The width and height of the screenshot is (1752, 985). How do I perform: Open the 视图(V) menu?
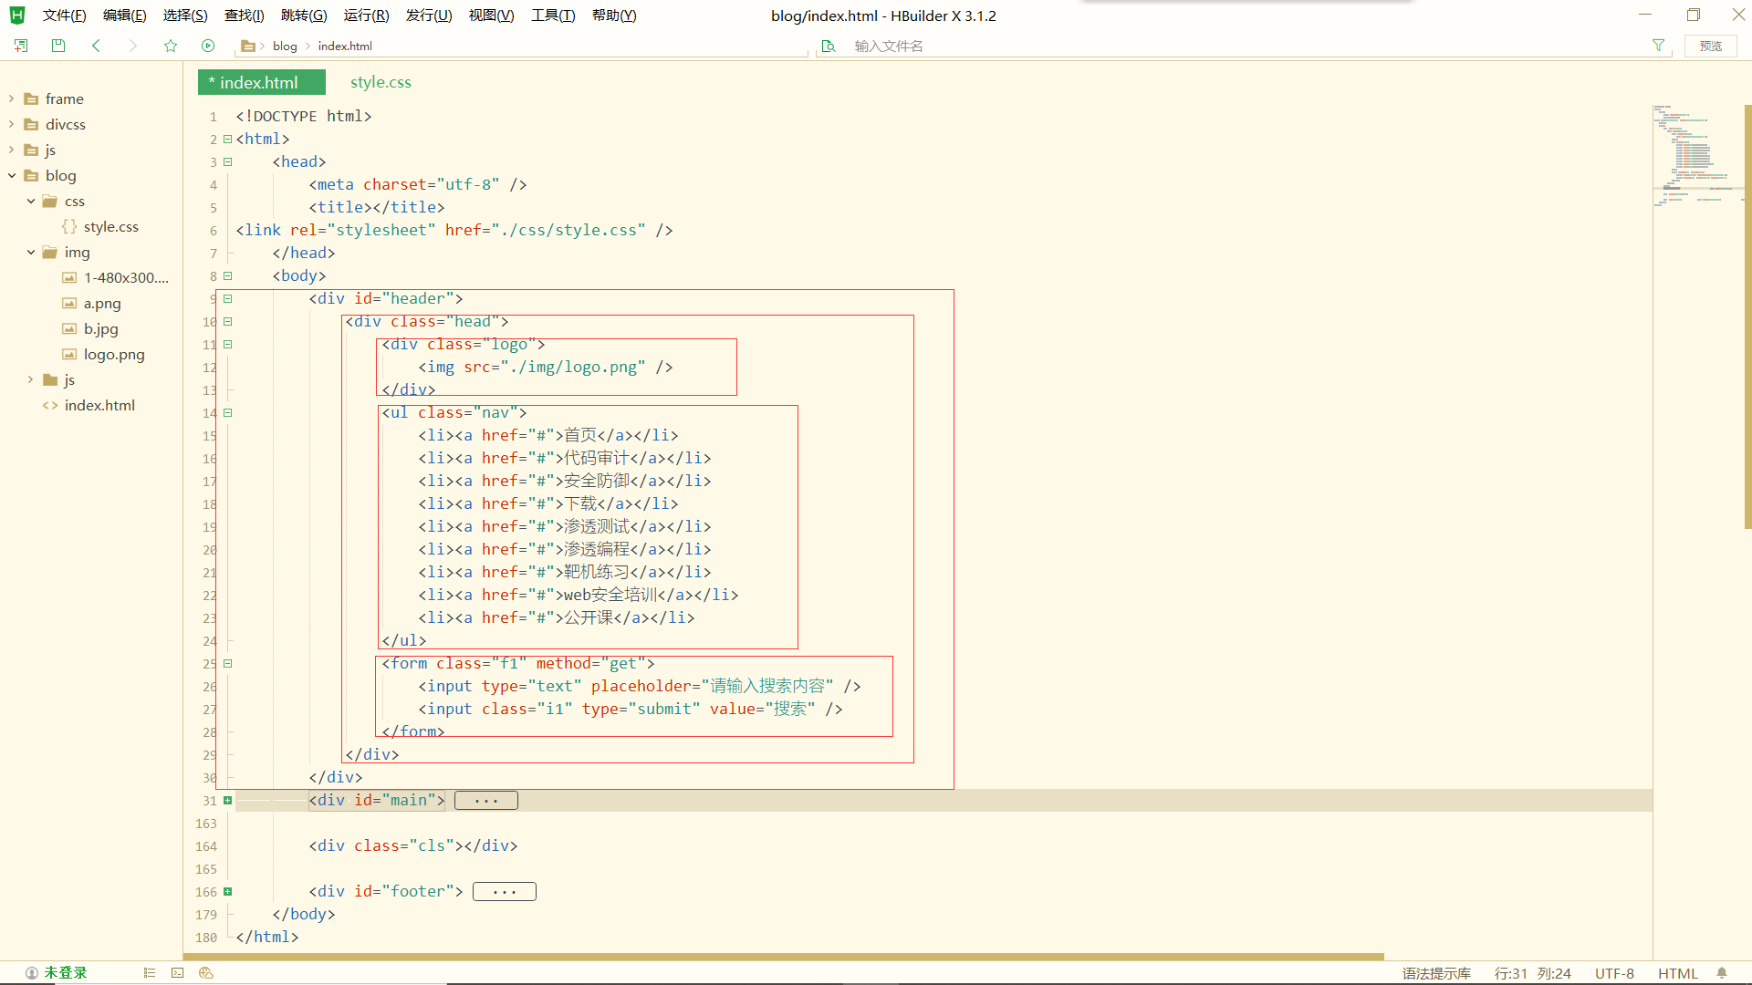tap(491, 16)
